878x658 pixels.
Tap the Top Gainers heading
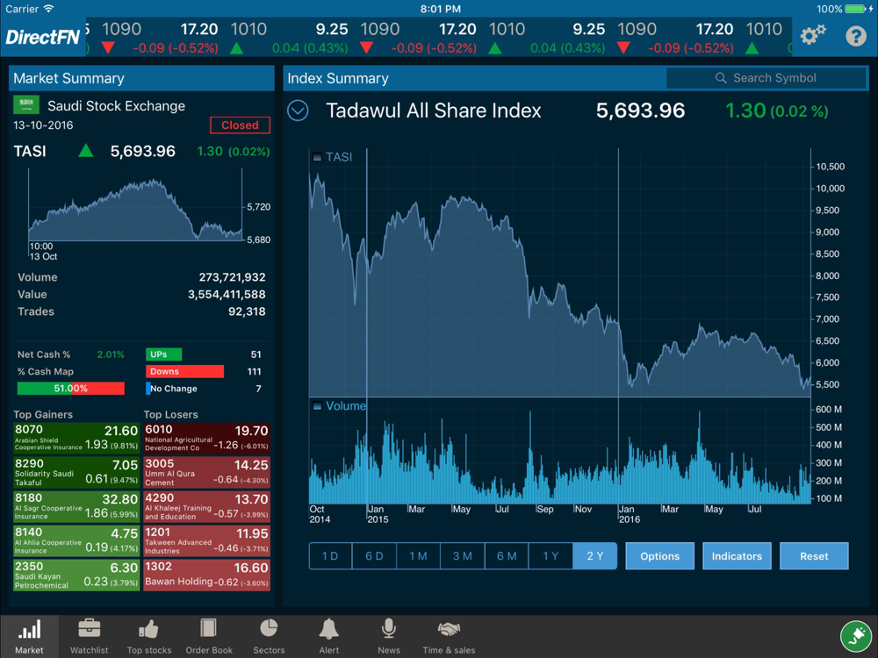pos(43,414)
